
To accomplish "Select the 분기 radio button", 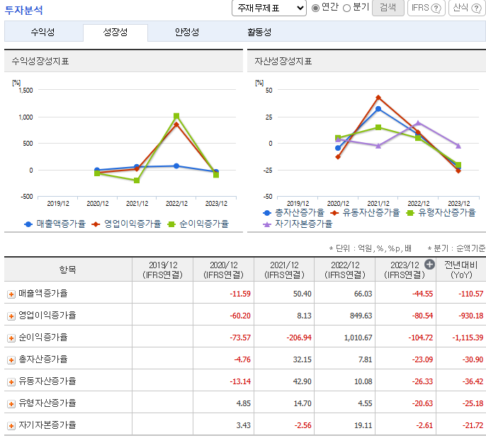I will click(x=346, y=8).
